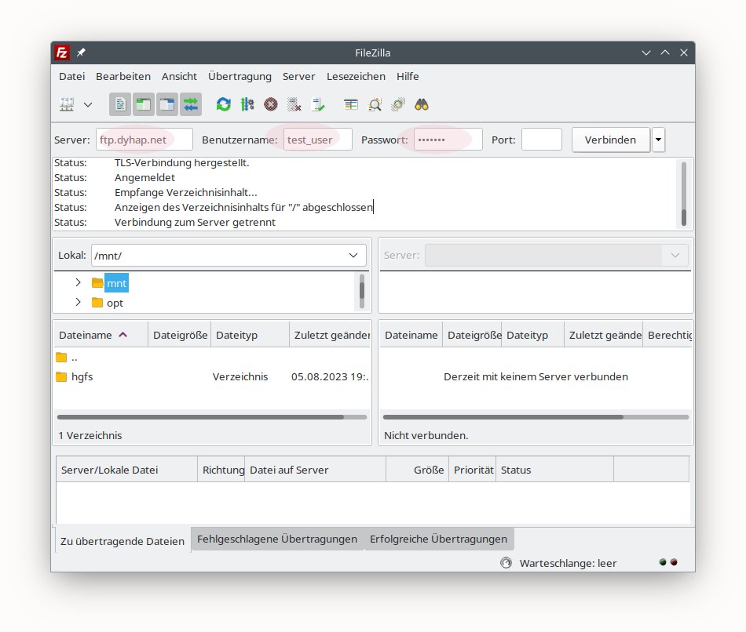Click the Port input field
This screenshot has height=632, width=746.
pos(541,140)
